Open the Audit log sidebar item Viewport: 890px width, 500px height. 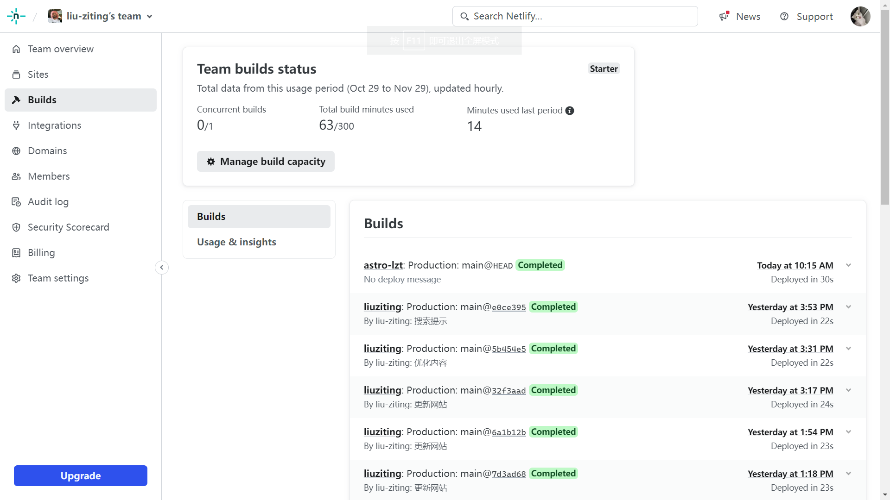[x=48, y=202]
